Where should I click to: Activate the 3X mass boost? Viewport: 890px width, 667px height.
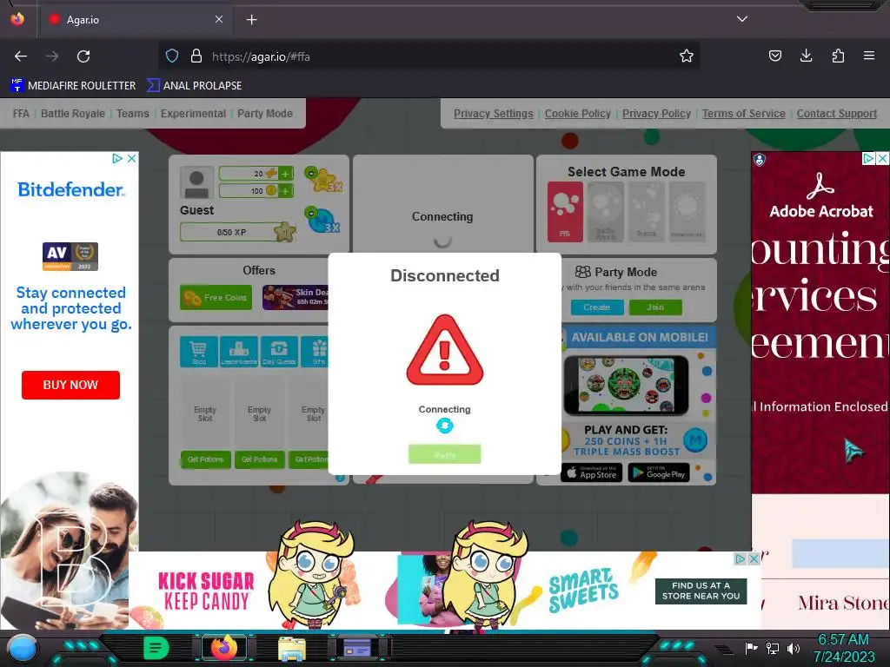tap(323, 220)
